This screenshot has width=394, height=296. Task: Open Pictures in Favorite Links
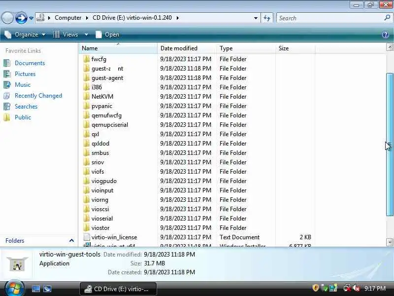25,74
